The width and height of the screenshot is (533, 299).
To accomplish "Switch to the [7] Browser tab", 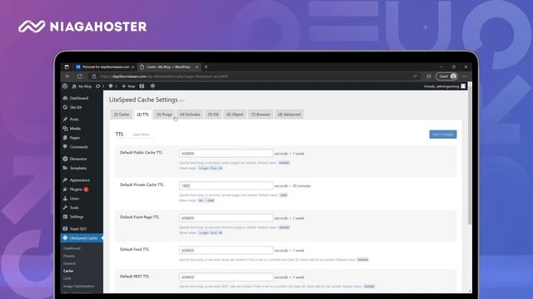I will [261, 115].
